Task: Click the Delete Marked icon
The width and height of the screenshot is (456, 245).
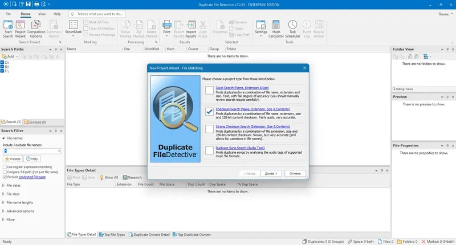Action: click(151, 29)
